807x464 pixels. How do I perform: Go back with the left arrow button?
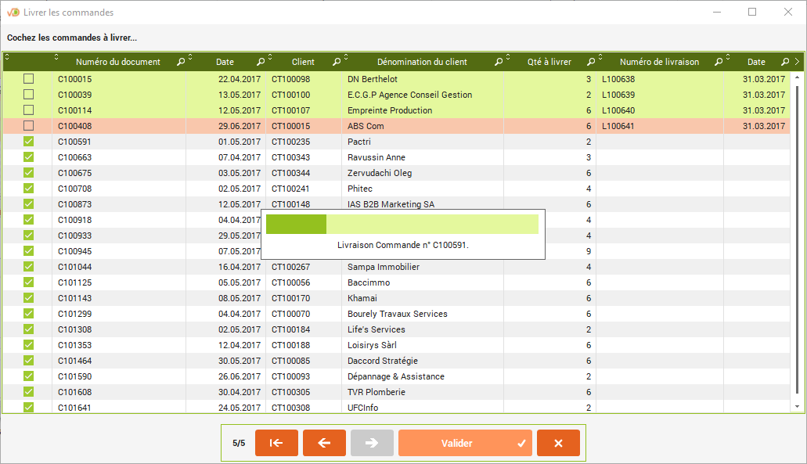324,443
